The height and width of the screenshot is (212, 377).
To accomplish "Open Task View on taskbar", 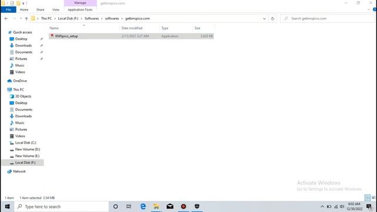I will coord(129,207).
